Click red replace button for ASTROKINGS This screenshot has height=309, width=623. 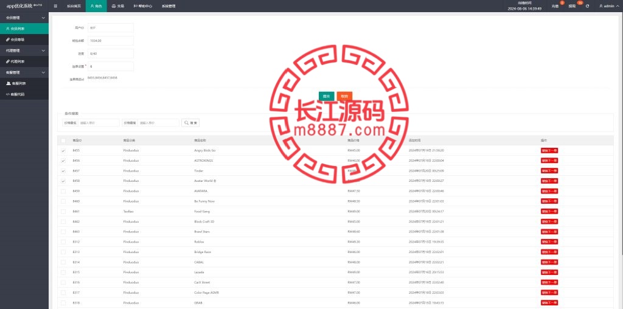(x=549, y=161)
